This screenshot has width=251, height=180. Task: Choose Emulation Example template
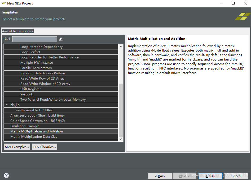[x=61, y=126]
